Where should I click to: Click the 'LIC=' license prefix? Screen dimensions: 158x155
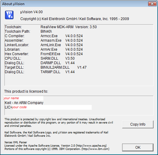click(x=8, y=107)
